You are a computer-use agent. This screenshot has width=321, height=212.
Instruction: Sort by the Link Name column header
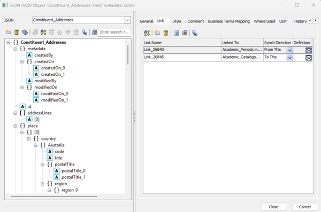(182, 43)
